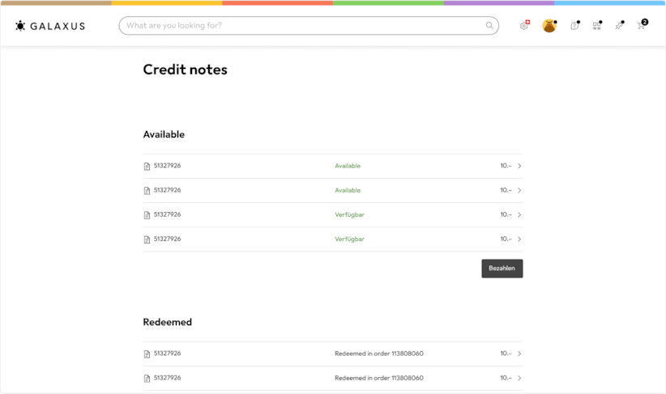Open the help question mark icon

click(574, 25)
